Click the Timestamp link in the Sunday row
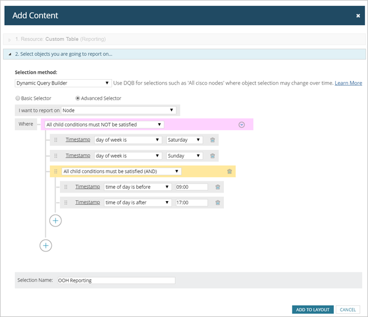Image resolution: width=368 pixels, height=317 pixels. (78, 156)
